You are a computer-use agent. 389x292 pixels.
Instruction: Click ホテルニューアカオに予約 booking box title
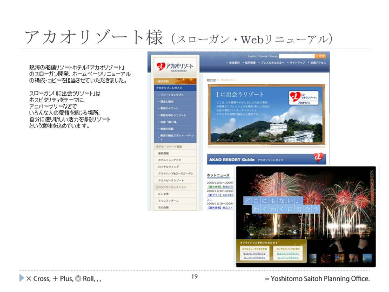pyautogui.click(x=254, y=249)
